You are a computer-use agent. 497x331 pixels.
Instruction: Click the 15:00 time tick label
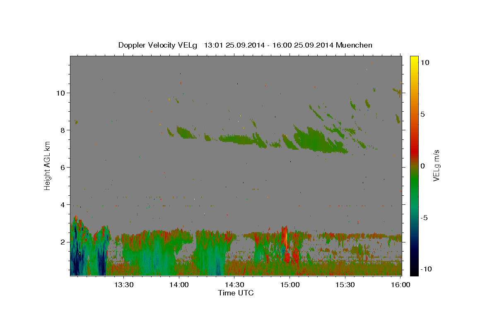point(290,285)
